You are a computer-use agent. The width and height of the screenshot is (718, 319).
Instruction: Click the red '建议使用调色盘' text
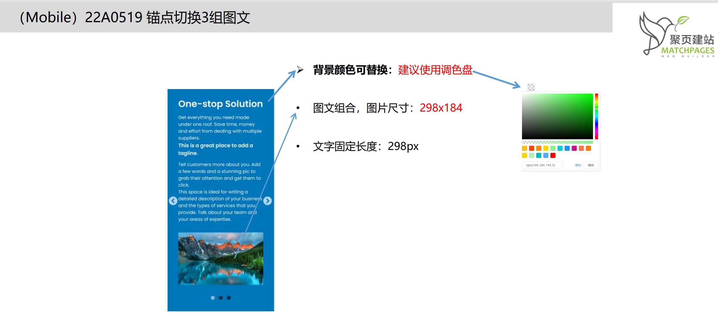pyautogui.click(x=435, y=70)
